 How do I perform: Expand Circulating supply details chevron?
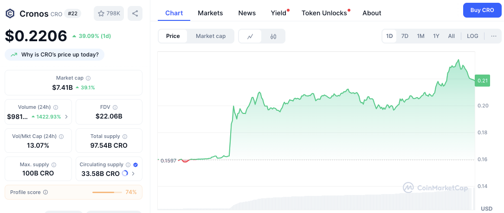click(133, 174)
